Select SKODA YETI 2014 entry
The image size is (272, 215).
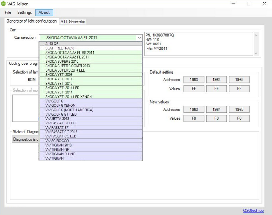(x=91, y=92)
